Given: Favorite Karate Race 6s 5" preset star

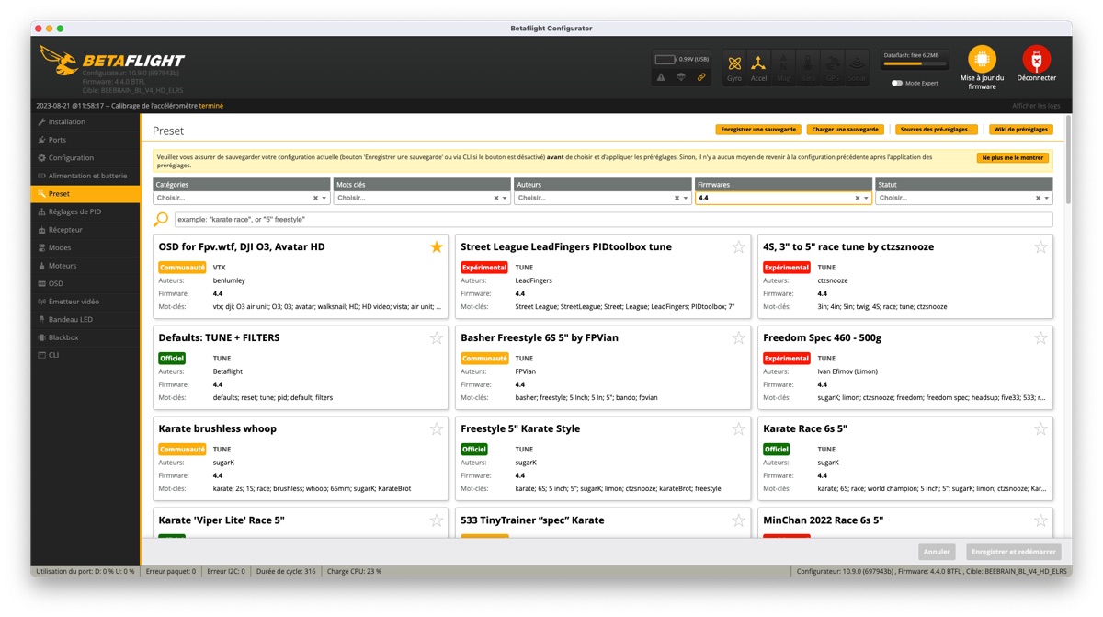Looking at the screenshot, I should click(1040, 428).
